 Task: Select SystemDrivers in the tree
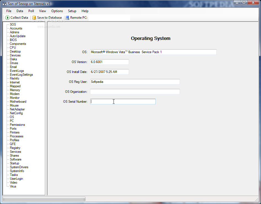coord(19,167)
